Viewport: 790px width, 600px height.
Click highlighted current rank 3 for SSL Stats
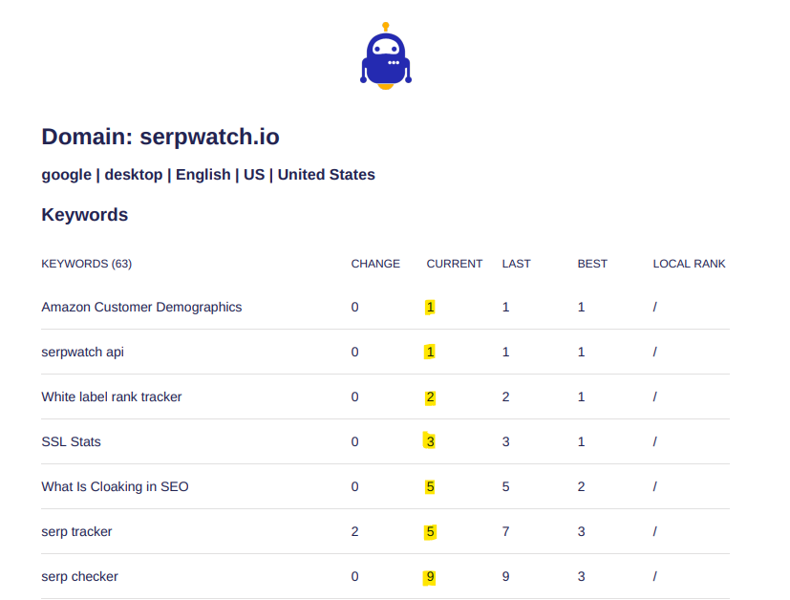[x=430, y=442]
